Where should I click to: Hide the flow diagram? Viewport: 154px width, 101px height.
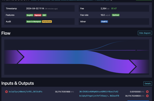(x=145, y=33)
